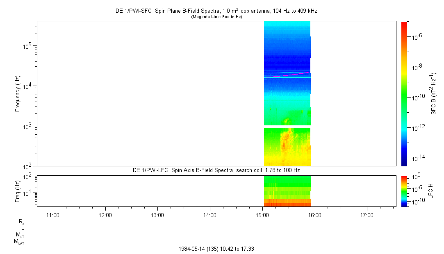The image size is (444, 254).
Task: Click the date range text 1984-05-14 below plot
Action: (217, 249)
